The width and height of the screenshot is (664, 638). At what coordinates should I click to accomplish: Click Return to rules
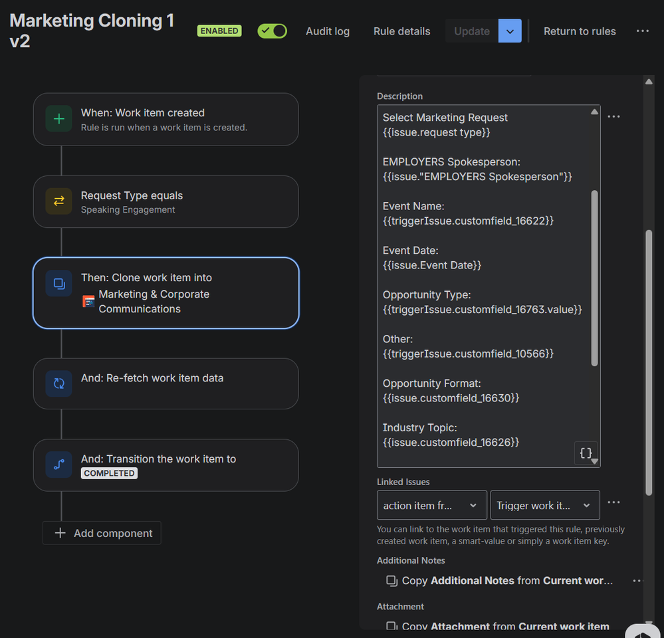(580, 31)
